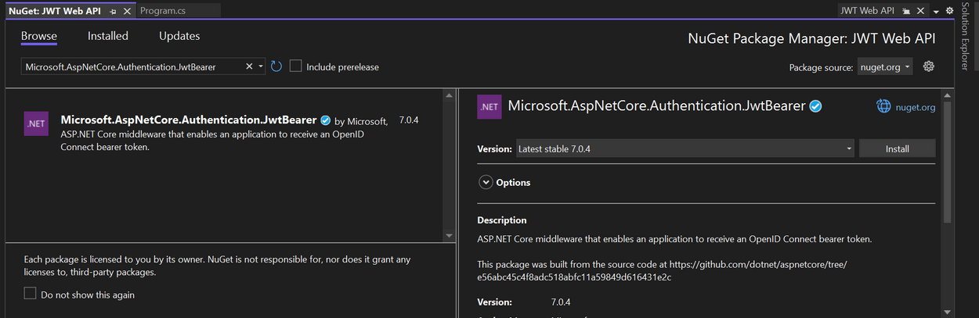Click in the package search input field
The height and width of the screenshot is (318, 979).
[x=133, y=67]
